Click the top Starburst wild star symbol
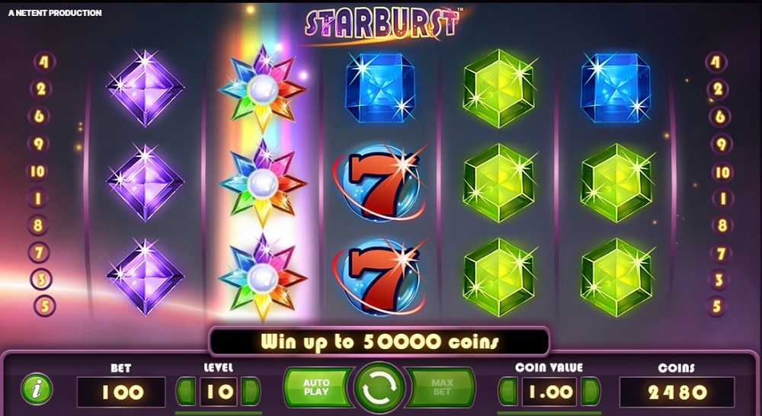Image resolution: width=762 pixels, height=416 pixels. coord(263,89)
